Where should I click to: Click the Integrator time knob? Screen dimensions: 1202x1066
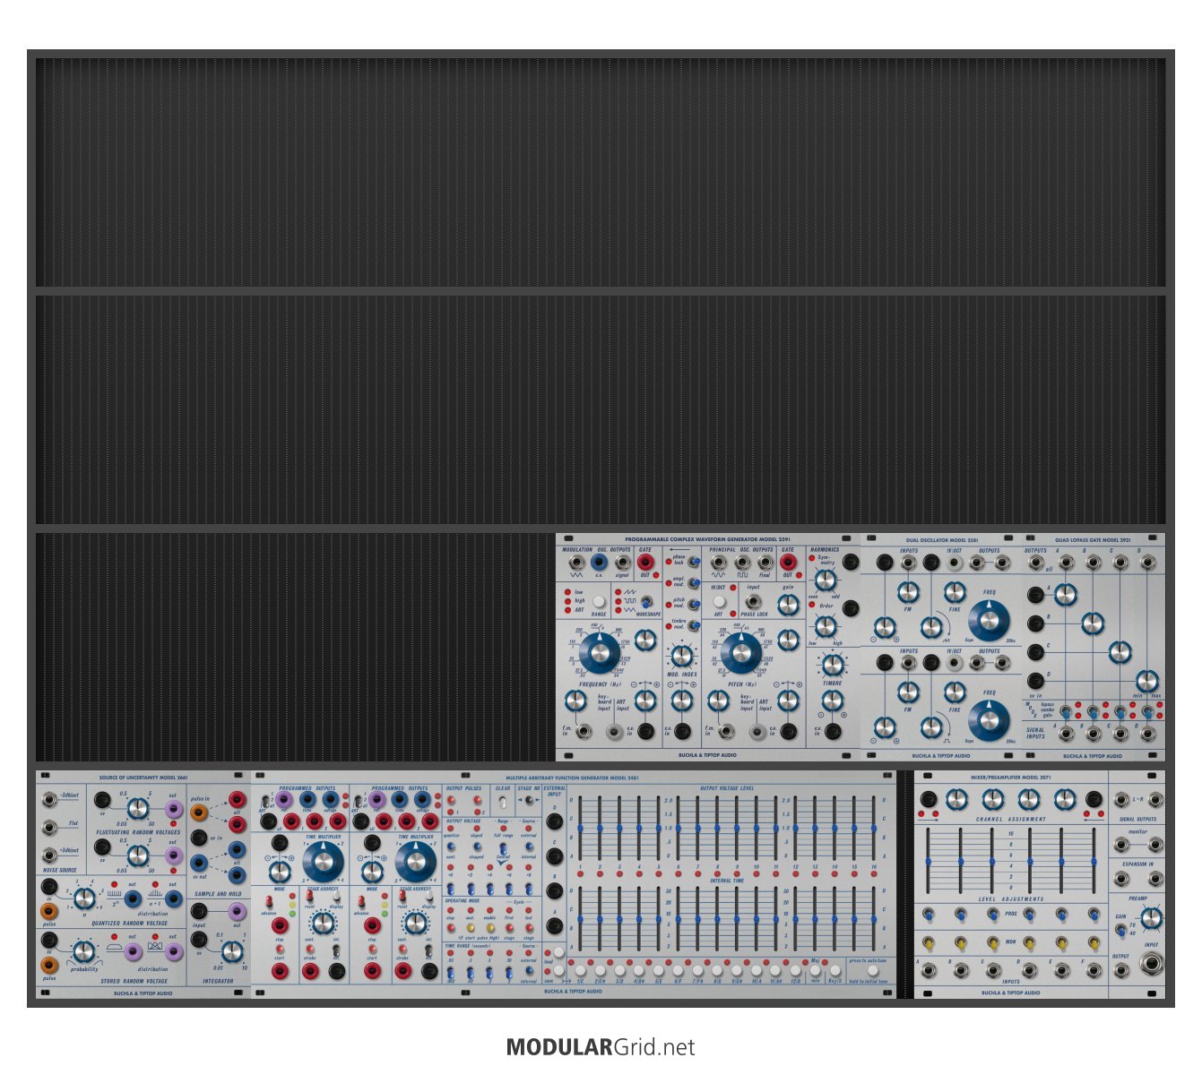point(232,951)
